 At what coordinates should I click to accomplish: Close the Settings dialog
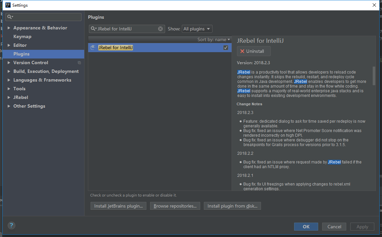coord(374,5)
